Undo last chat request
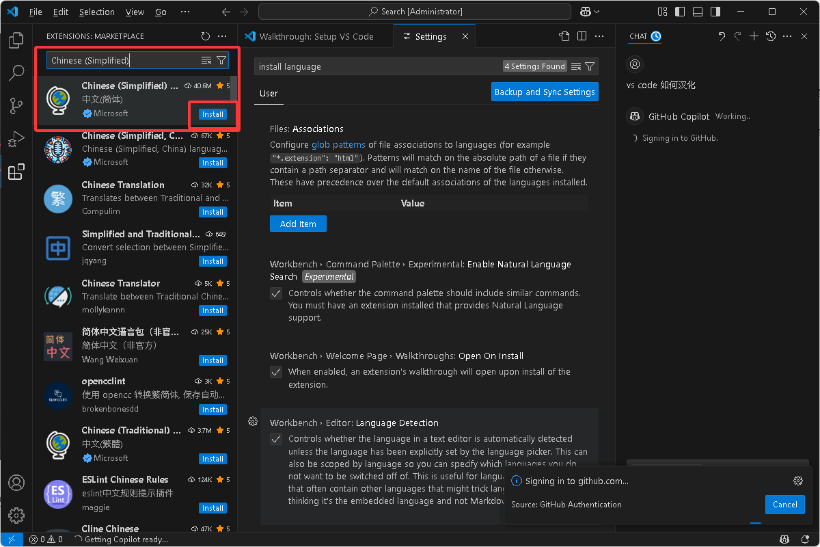Viewport: 820px width, 547px height. pyautogui.click(x=722, y=36)
